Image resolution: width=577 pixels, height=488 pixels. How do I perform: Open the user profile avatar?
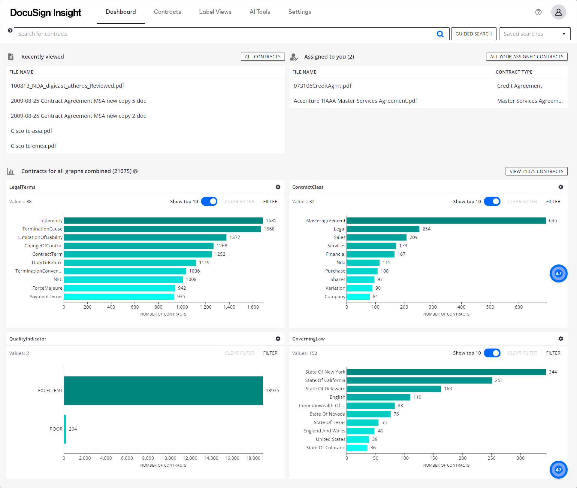558,12
